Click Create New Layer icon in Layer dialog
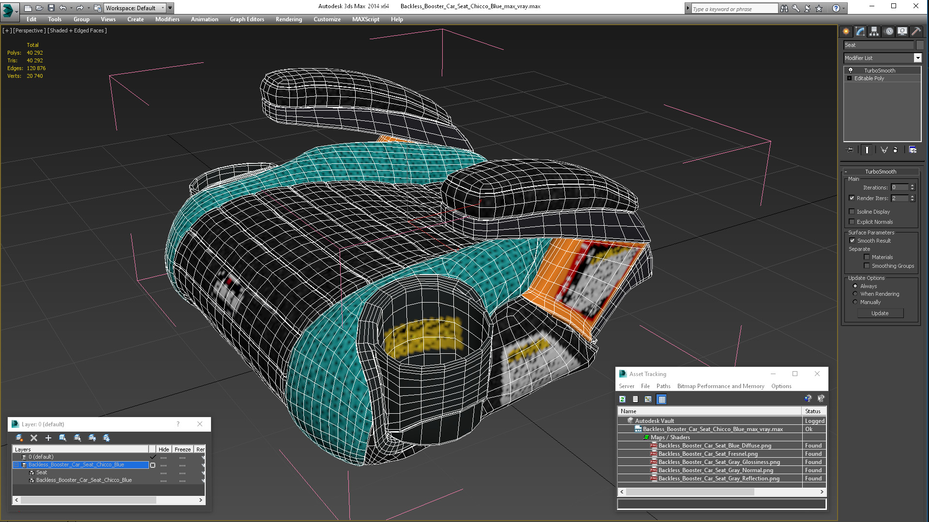 click(x=19, y=438)
